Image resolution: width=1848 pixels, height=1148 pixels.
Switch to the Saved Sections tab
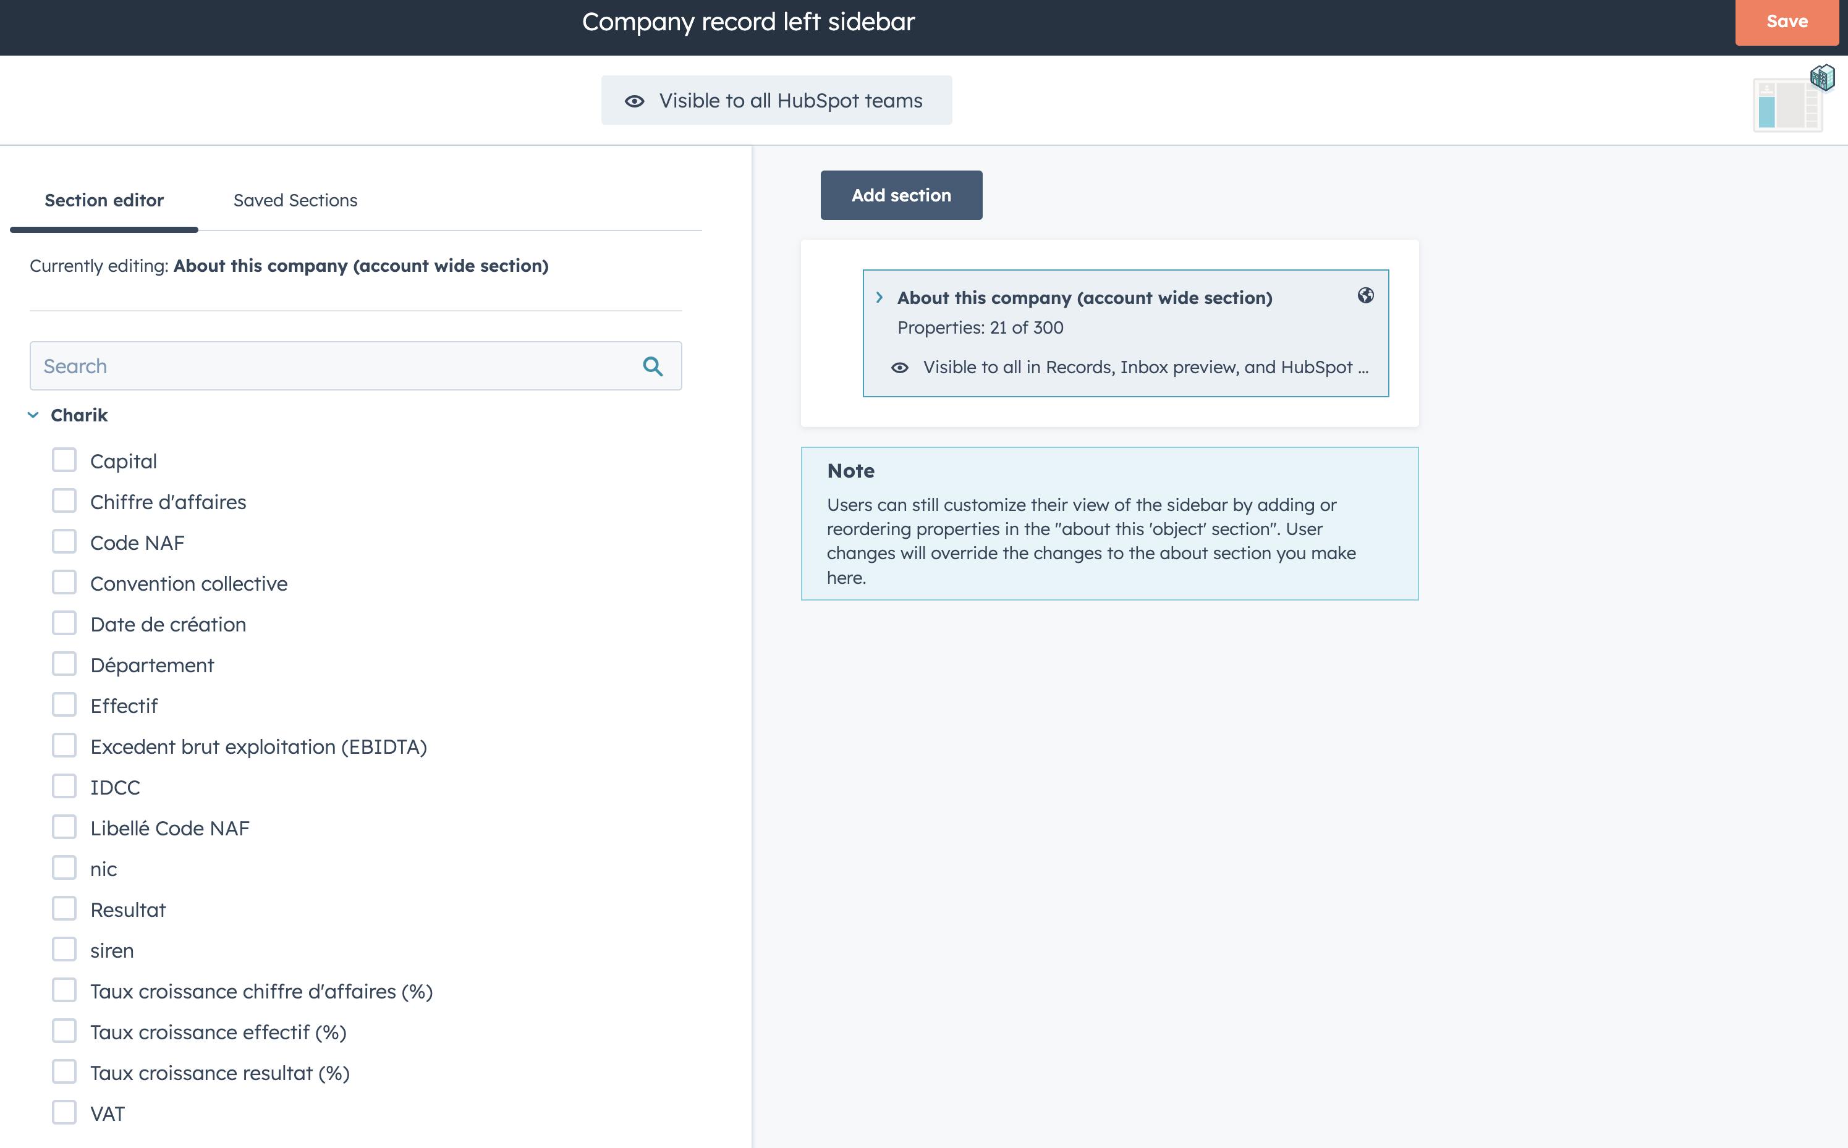(x=295, y=200)
